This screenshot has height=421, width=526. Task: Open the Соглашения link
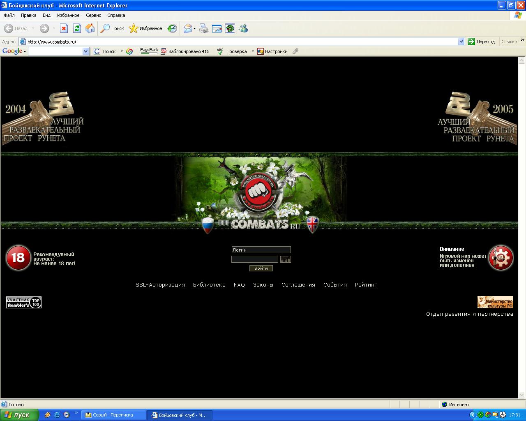point(298,285)
